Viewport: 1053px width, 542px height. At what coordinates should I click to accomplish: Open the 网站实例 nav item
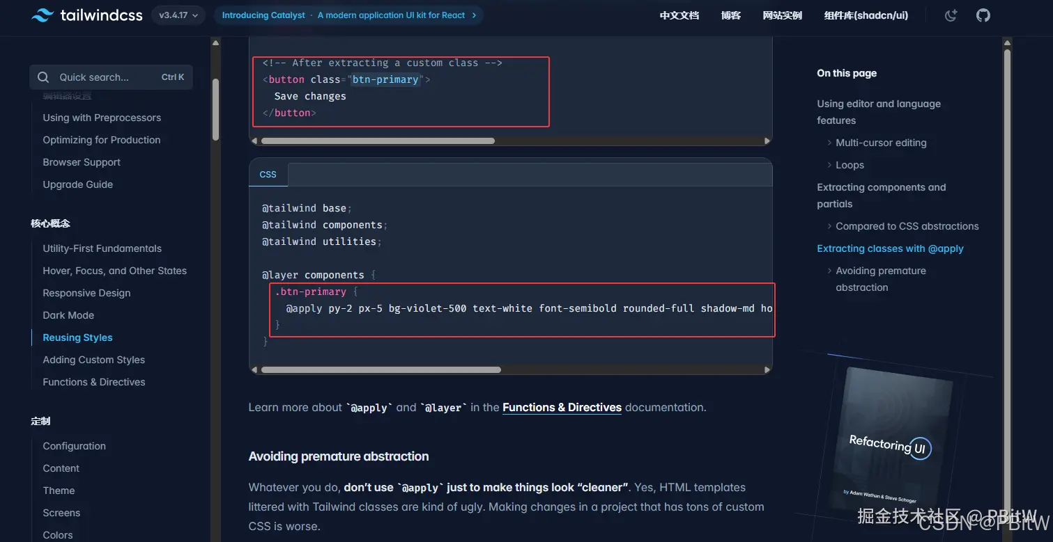pyautogui.click(x=782, y=15)
